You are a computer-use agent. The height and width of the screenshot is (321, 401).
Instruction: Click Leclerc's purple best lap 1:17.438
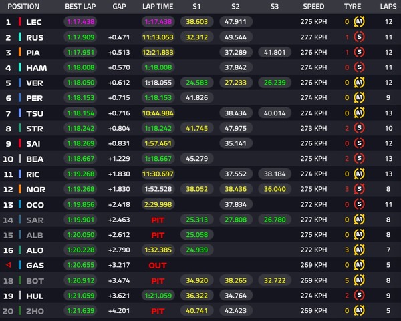point(80,22)
